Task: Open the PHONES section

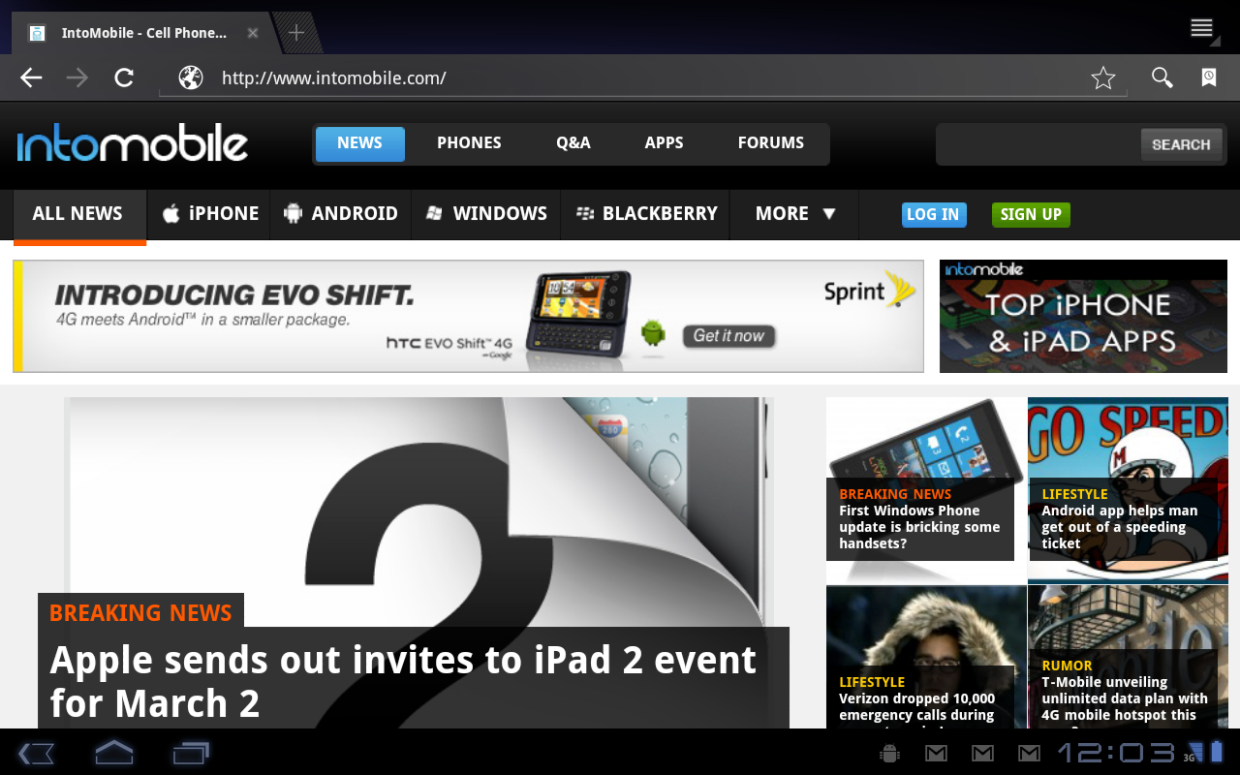Action: pyautogui.click(x=469, y=143)
